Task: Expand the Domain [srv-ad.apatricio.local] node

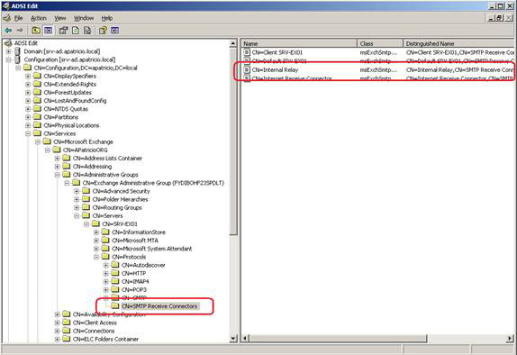Action: 9,51
